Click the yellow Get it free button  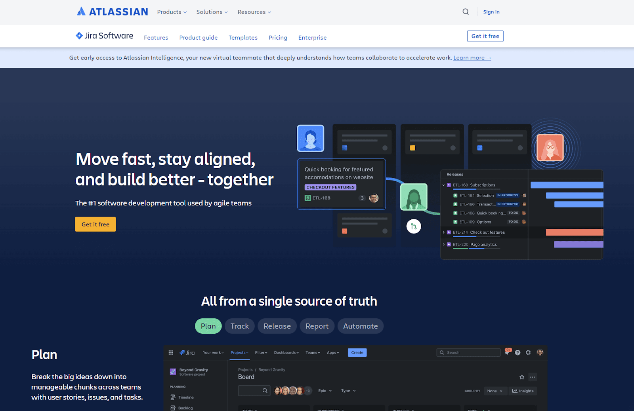coord(95,224)
